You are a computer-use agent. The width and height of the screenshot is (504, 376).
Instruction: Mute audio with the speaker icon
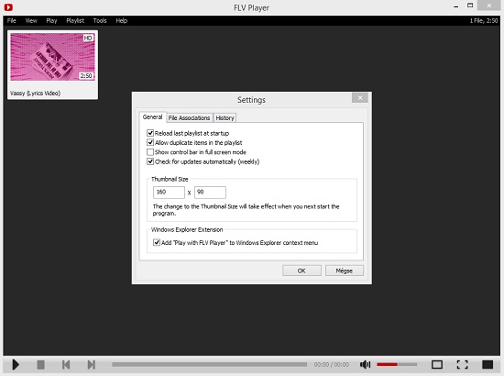(365, 364)
